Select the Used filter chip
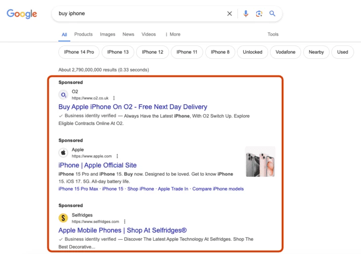The height and width of the screenshot is (254, 361). click(x=343, y=52)
